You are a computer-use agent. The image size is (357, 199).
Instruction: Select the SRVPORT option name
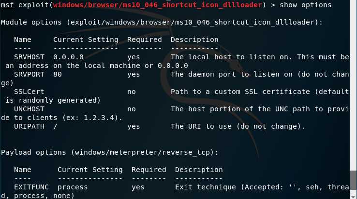(29, 74)
